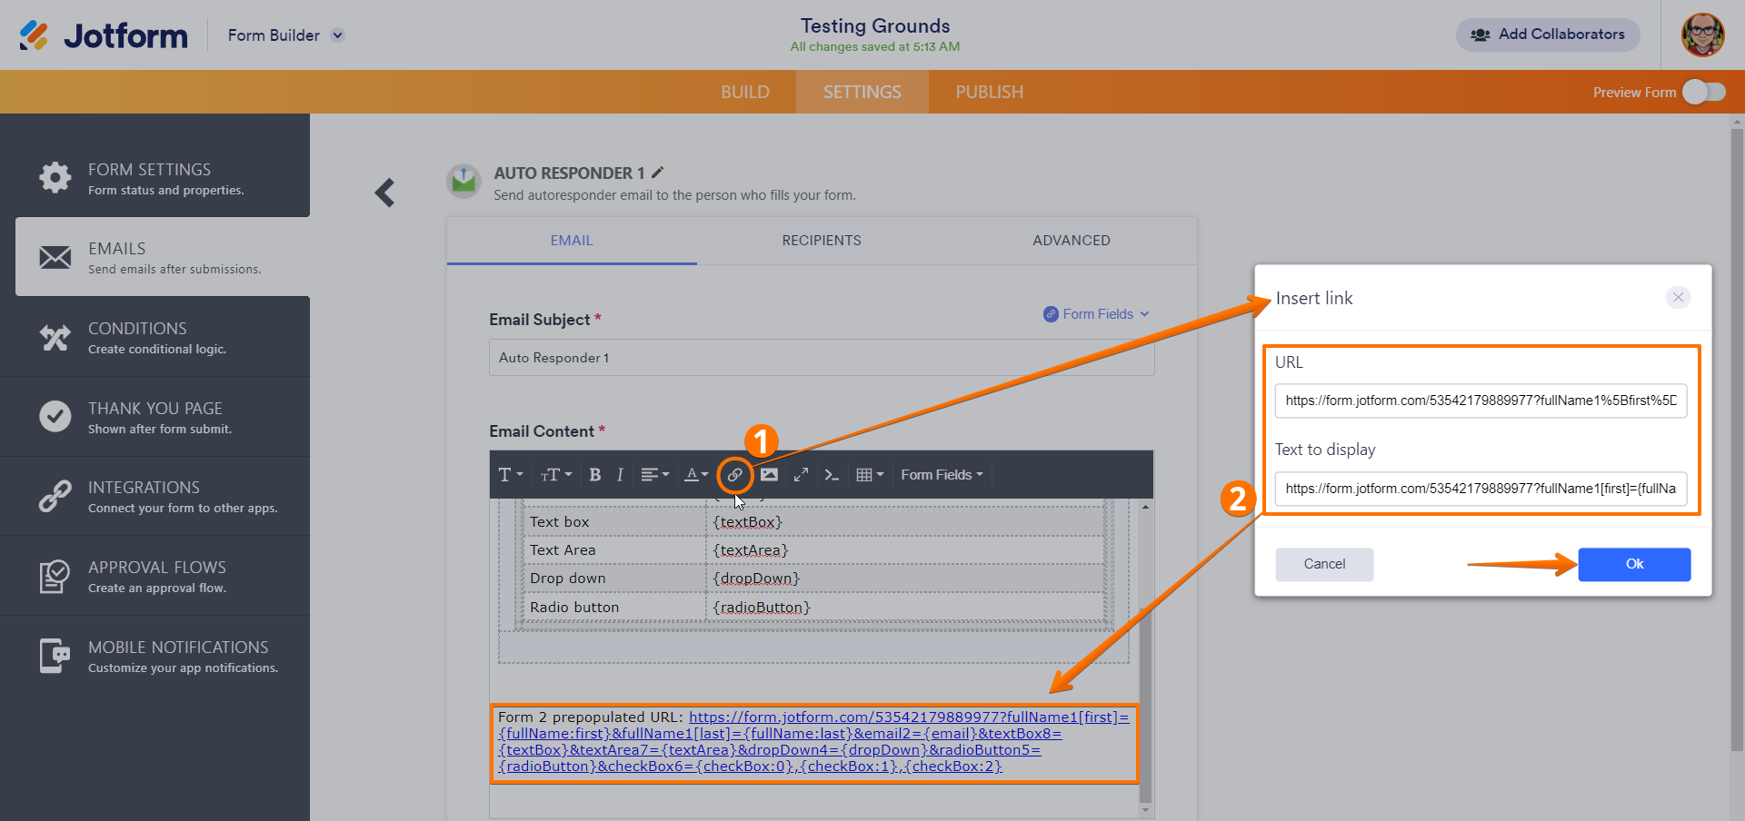Select the Emails envelope section
Viewport: 1745px width, 821px height.
pos(163,257)
